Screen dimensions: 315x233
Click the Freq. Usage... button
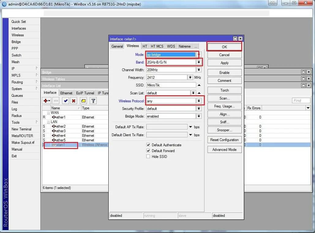[x=224, y=106]
